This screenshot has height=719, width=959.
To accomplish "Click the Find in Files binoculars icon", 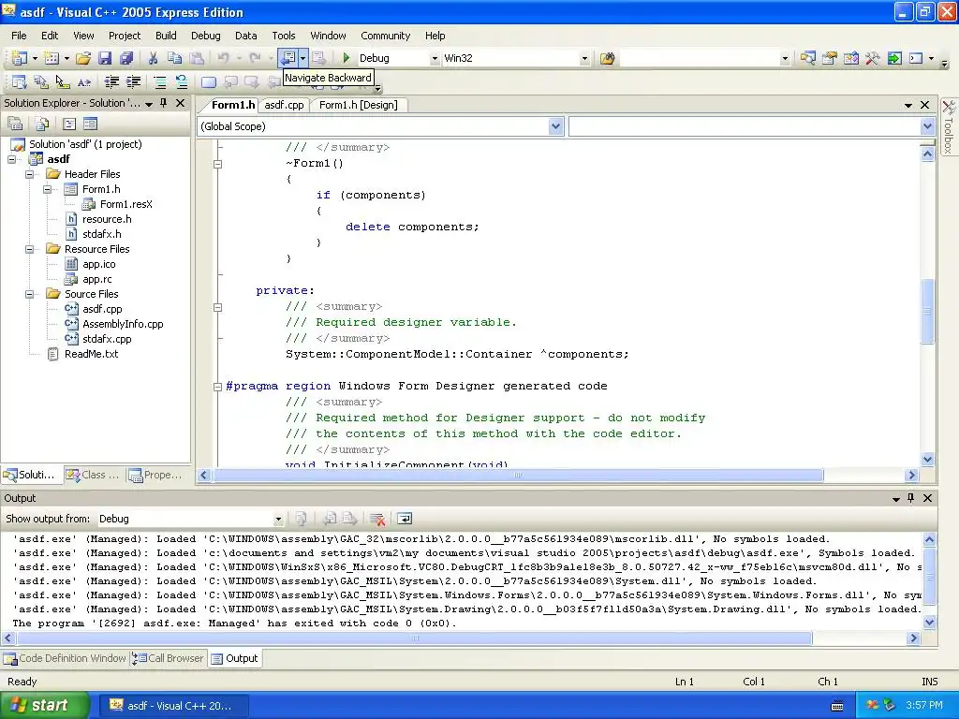I will pyautogui.click(x=607, y=58).
